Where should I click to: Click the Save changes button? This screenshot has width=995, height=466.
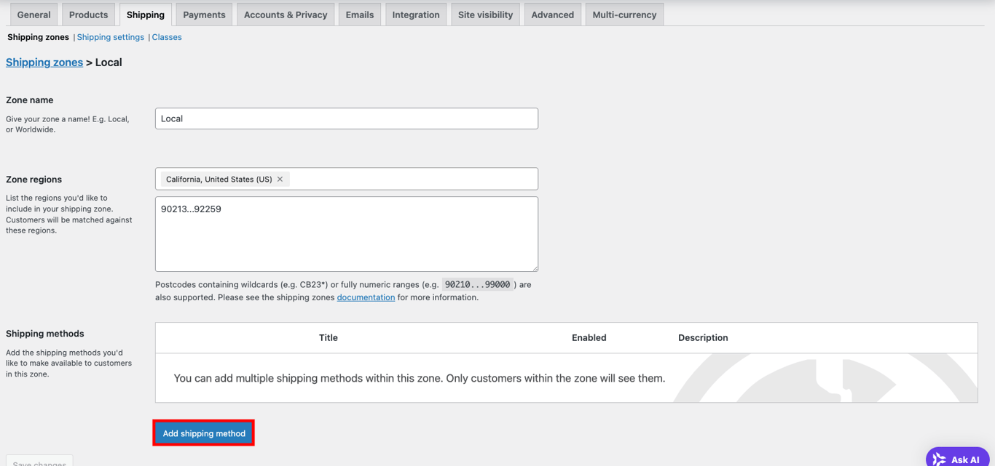[39, 463]
